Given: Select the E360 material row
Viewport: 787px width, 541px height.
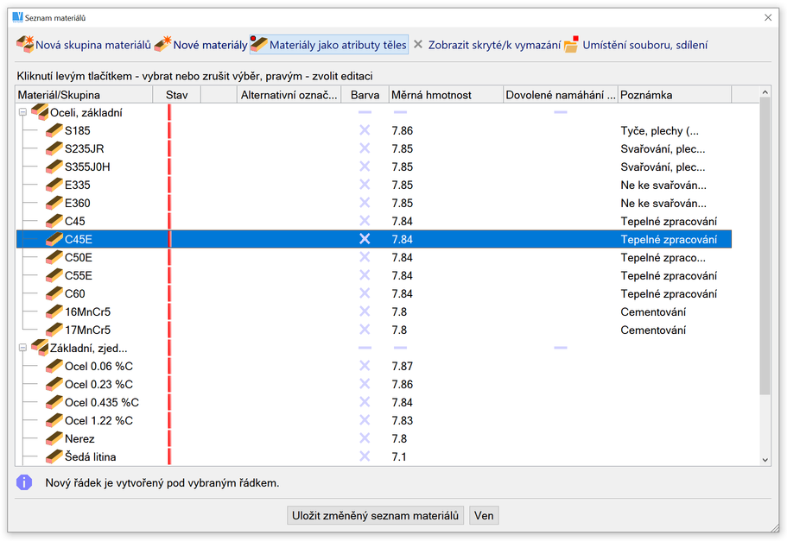Looking at the screenshot, I should (x=78, y=204).
